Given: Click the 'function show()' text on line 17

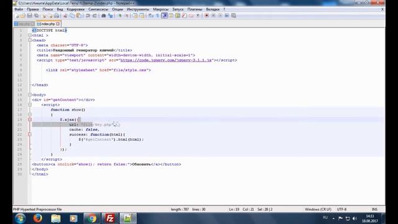Looking at the screenshot, I should (68, 110).
